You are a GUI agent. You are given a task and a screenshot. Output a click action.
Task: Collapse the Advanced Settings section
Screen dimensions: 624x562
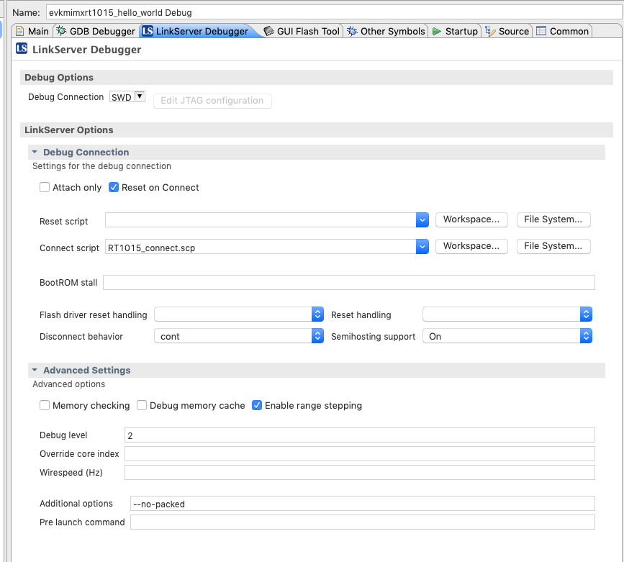tap(35, 370)
